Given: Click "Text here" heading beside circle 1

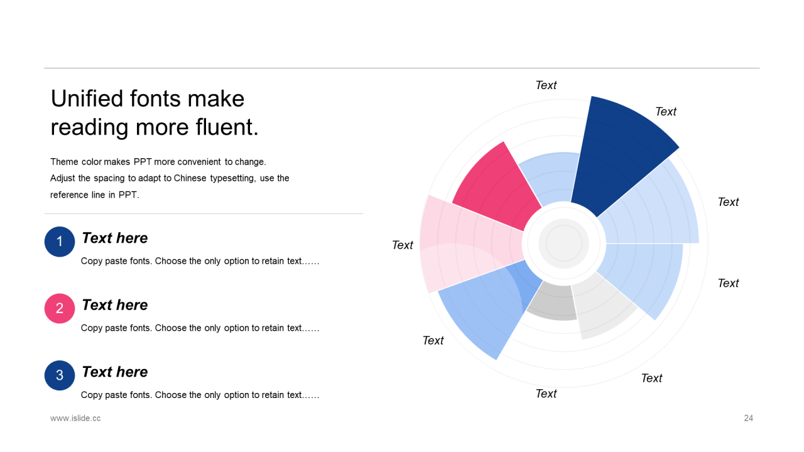Looking at the screenshot, I should click(x=115, y=238).
